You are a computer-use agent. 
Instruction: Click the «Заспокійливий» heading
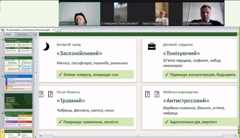pos(79,53)
